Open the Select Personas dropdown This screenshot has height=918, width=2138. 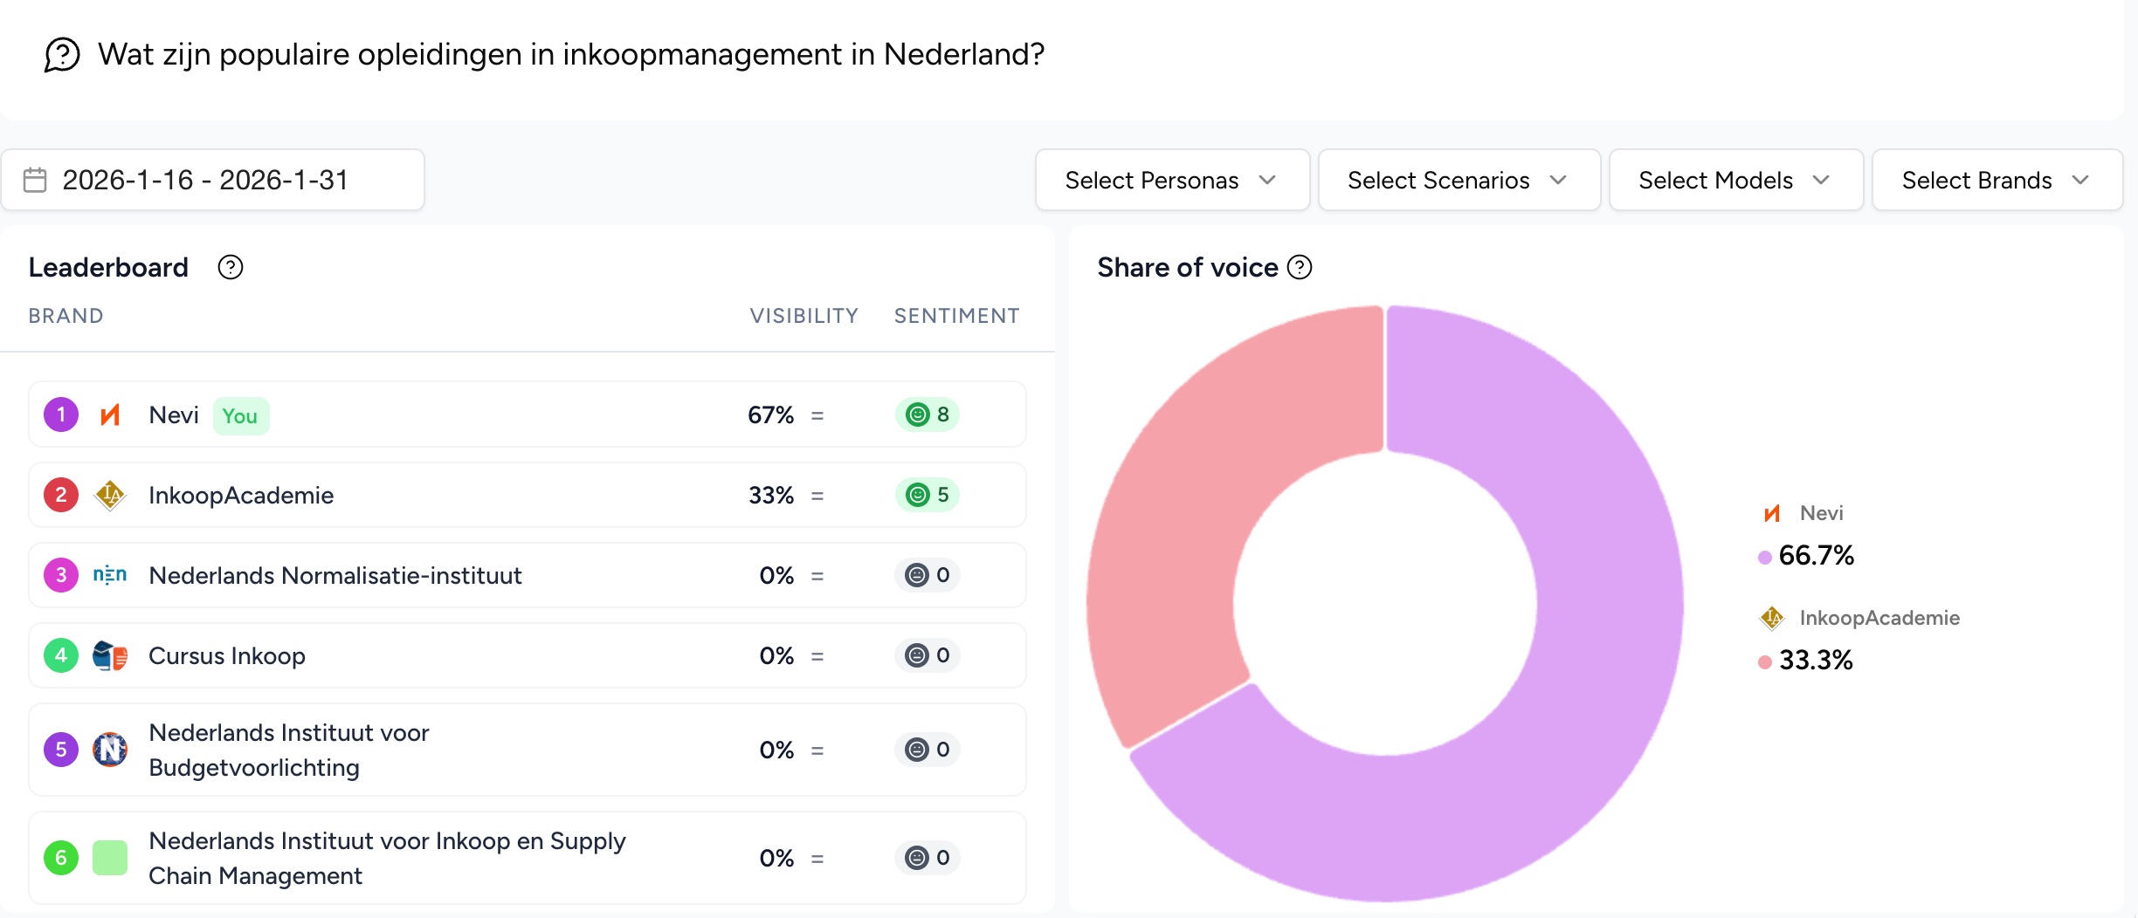(x=1171, y=180)
